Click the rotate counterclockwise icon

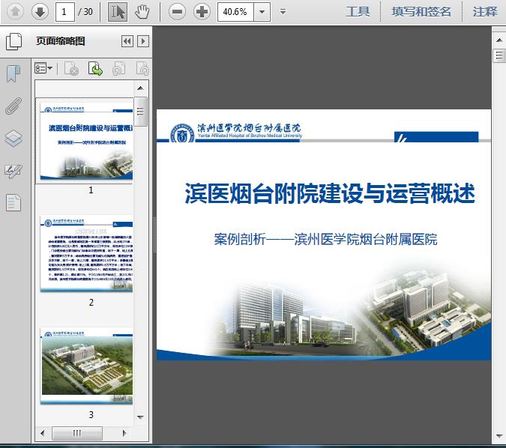(118, 69)
